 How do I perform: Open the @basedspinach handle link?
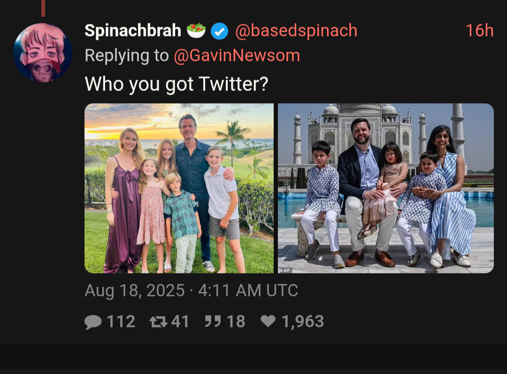[296, 31]
